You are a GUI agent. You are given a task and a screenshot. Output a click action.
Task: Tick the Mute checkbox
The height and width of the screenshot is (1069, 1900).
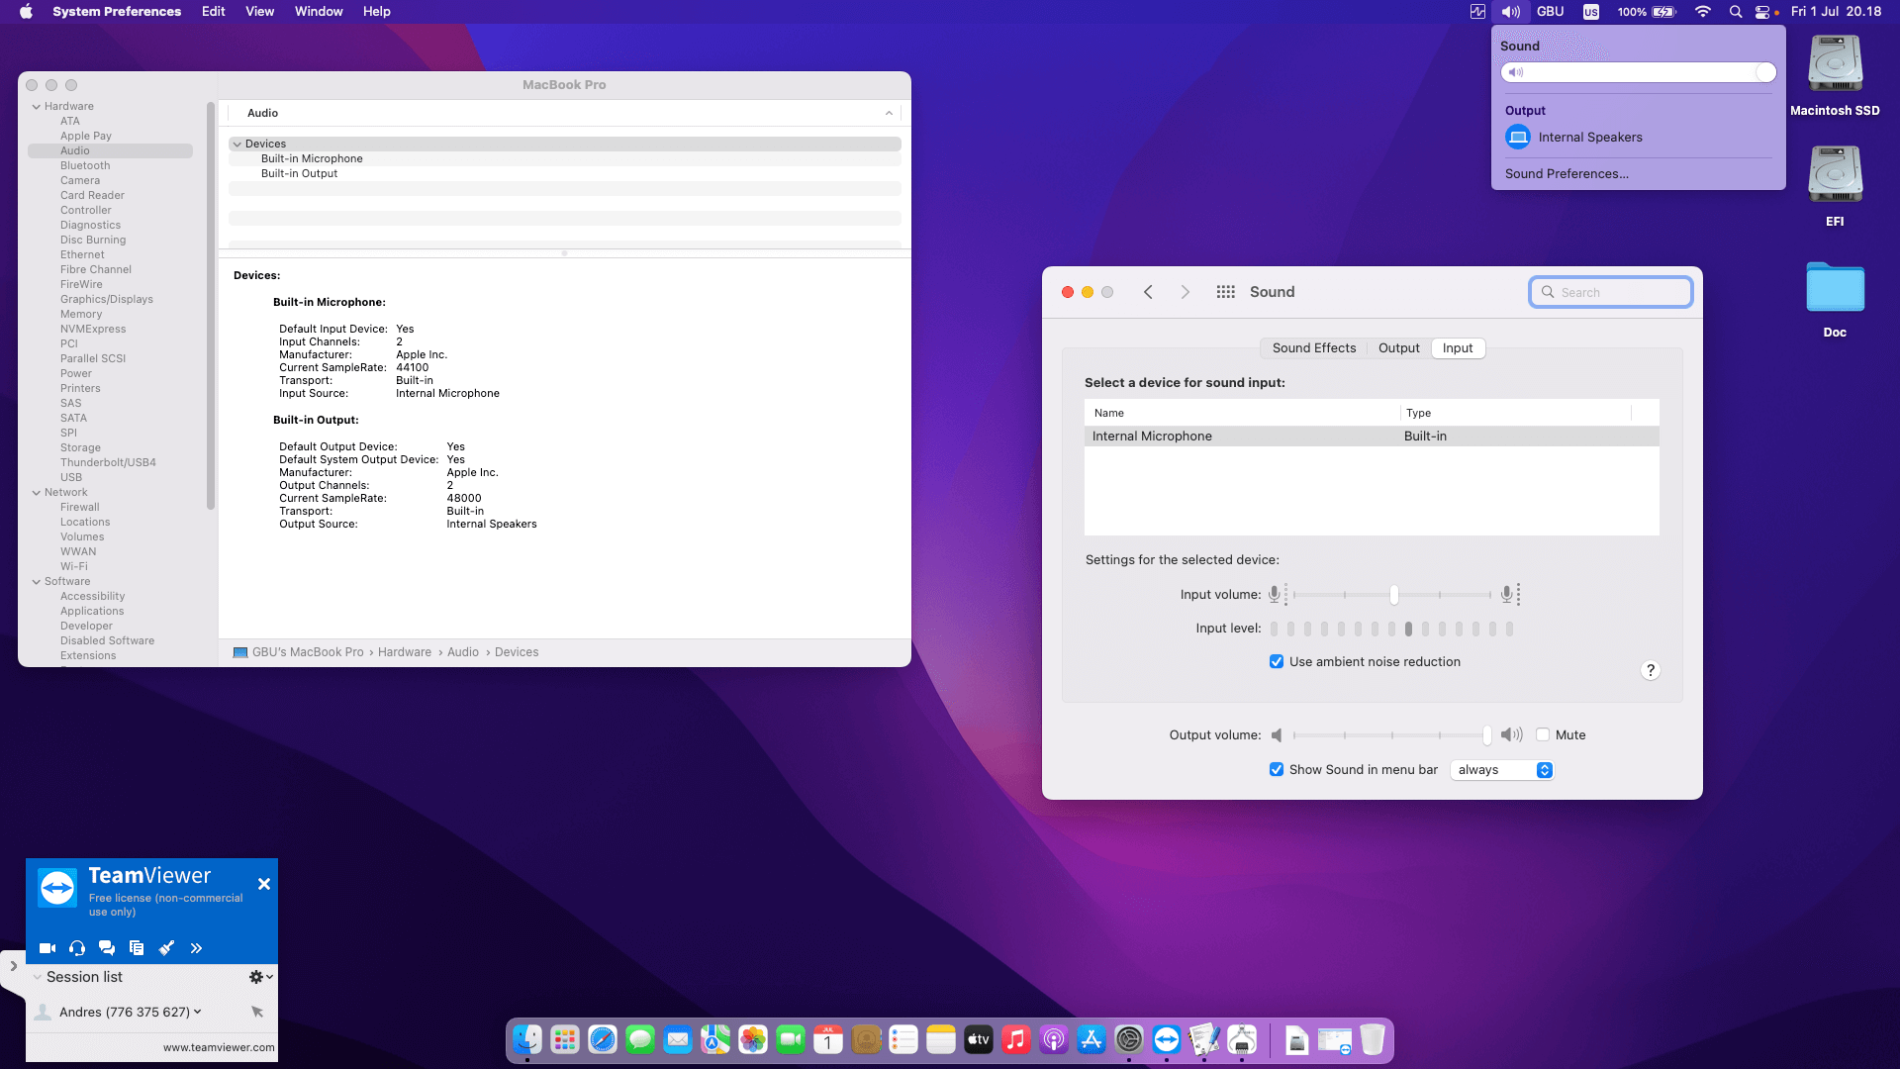[x=1543, y=735]
